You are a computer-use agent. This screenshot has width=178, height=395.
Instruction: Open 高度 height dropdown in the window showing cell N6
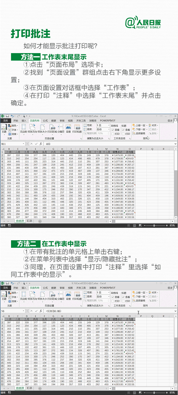103,297
